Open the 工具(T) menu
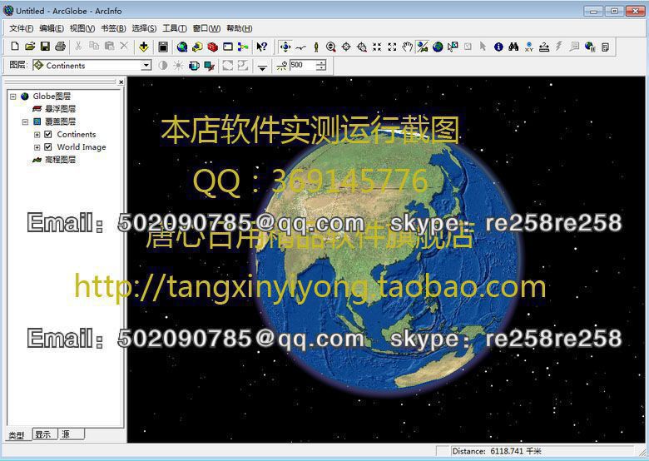This screenshot has height=461, width=649. (174, 28)
